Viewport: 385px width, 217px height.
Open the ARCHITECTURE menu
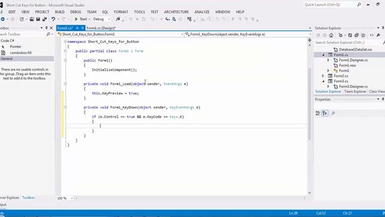click(176, 12)
